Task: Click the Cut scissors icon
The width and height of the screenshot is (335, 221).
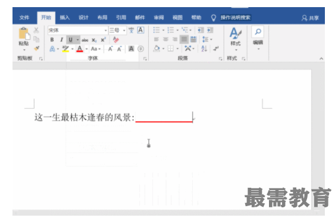Action: point(36,30)
